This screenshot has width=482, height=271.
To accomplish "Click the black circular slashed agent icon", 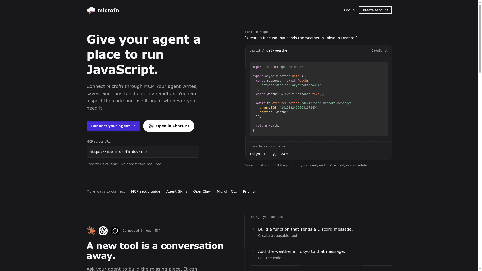I will 115,231.
